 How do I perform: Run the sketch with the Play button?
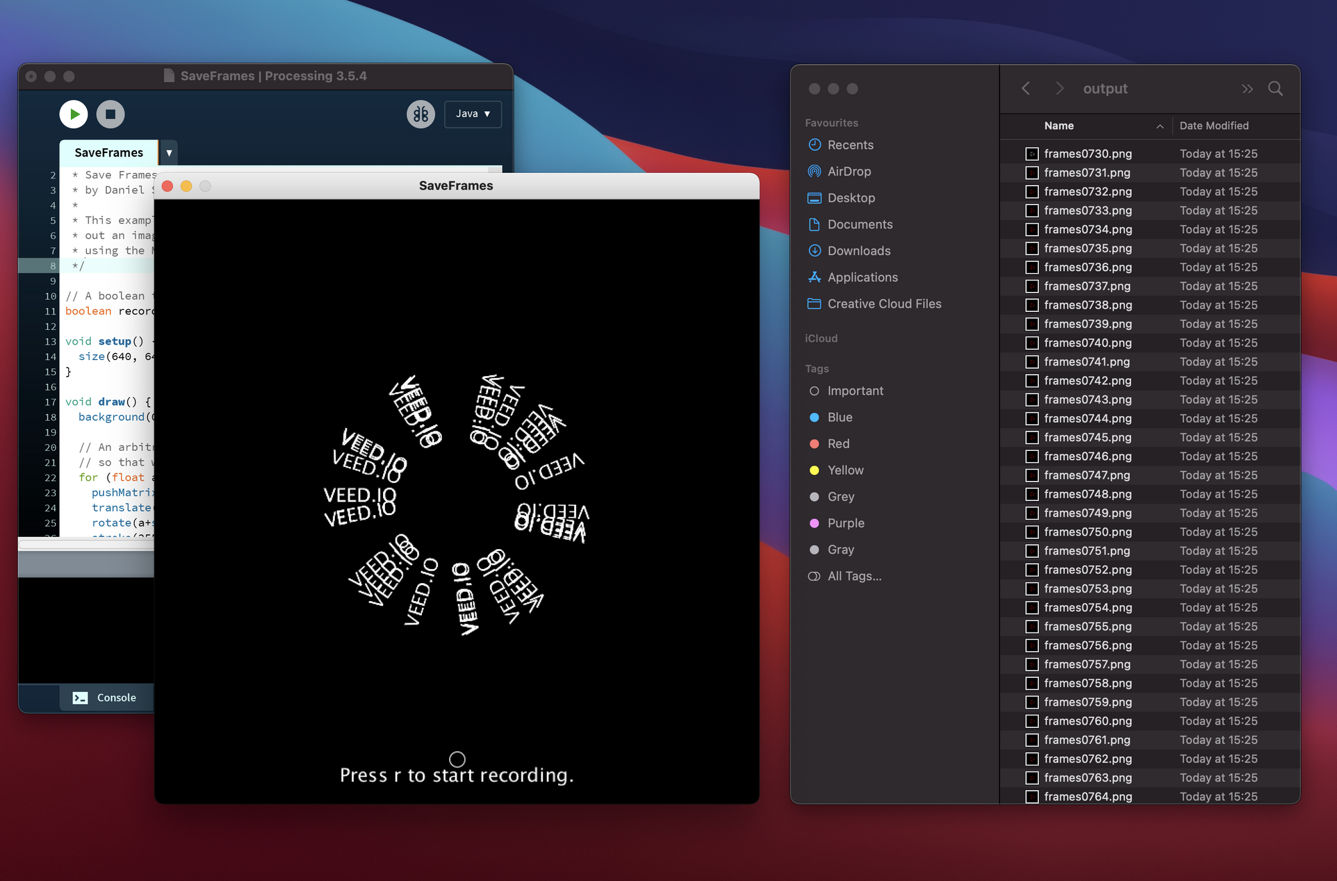click(74, 114)
